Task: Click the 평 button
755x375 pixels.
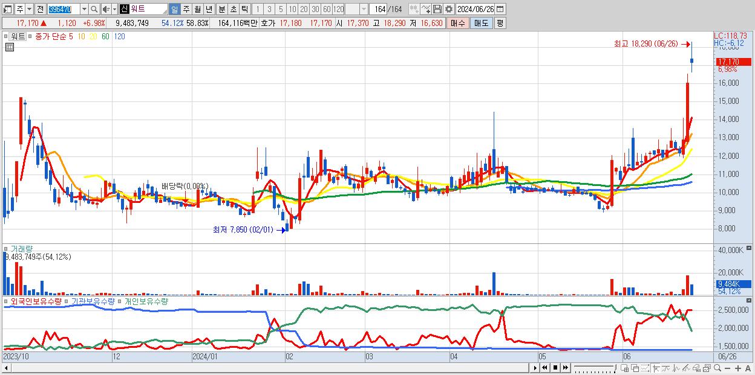Action: (500, 23)
